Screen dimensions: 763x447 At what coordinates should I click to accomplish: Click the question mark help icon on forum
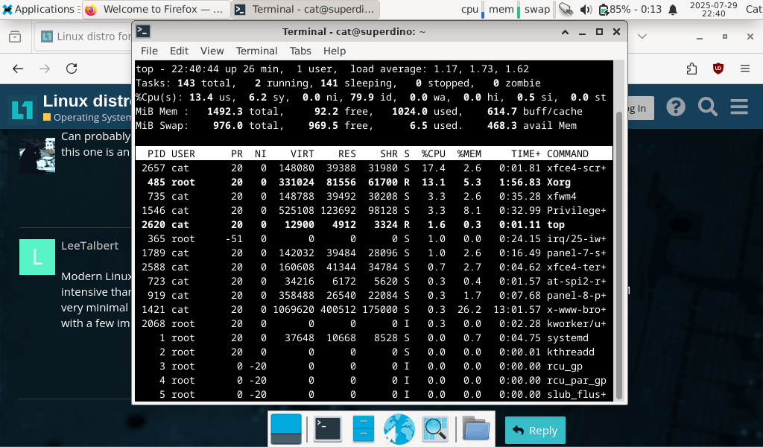point(676,107)
